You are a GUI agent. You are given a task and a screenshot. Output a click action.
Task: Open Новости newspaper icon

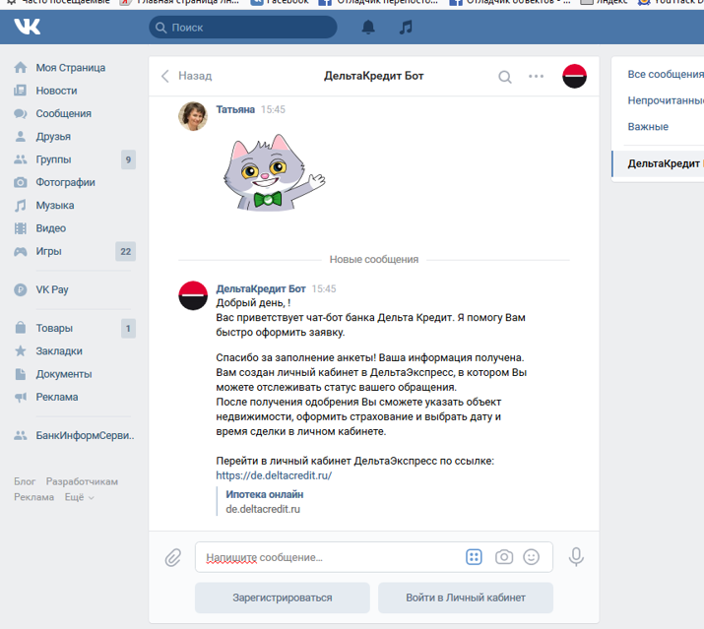pyautogui.click(x=21, y=91)
